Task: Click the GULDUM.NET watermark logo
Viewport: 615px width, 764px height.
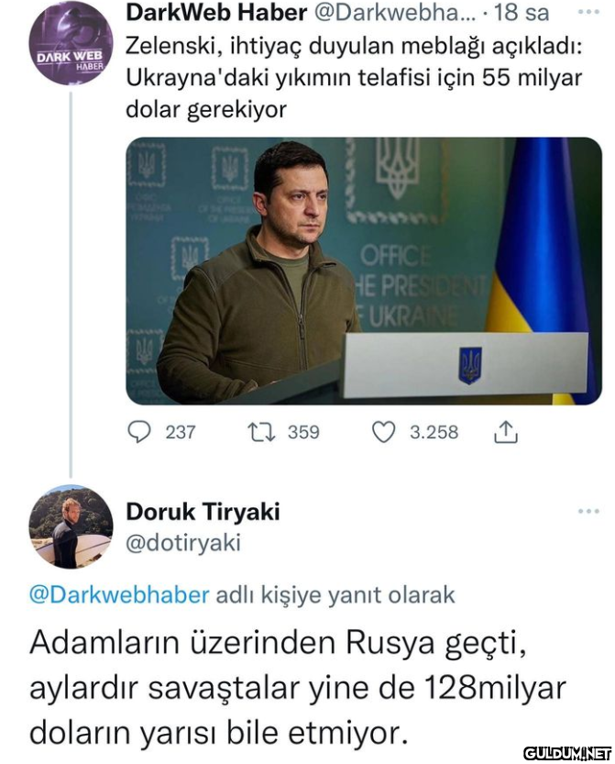Action: point(566,753)
